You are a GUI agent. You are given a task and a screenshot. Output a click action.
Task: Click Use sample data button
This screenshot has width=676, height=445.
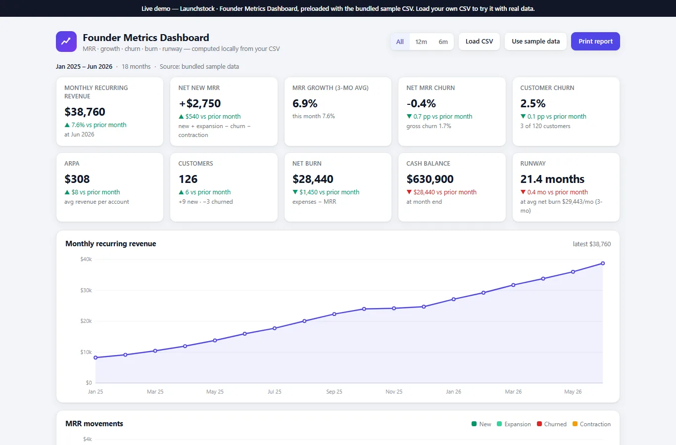click(535, 42)
